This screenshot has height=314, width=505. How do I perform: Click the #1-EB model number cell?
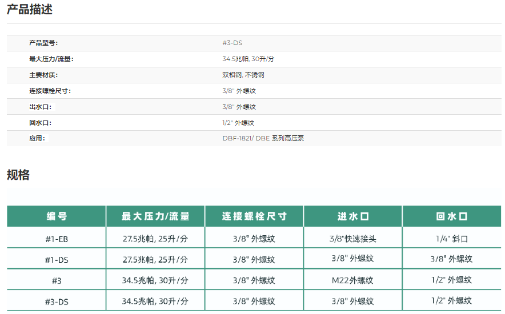tap(57, 239)
